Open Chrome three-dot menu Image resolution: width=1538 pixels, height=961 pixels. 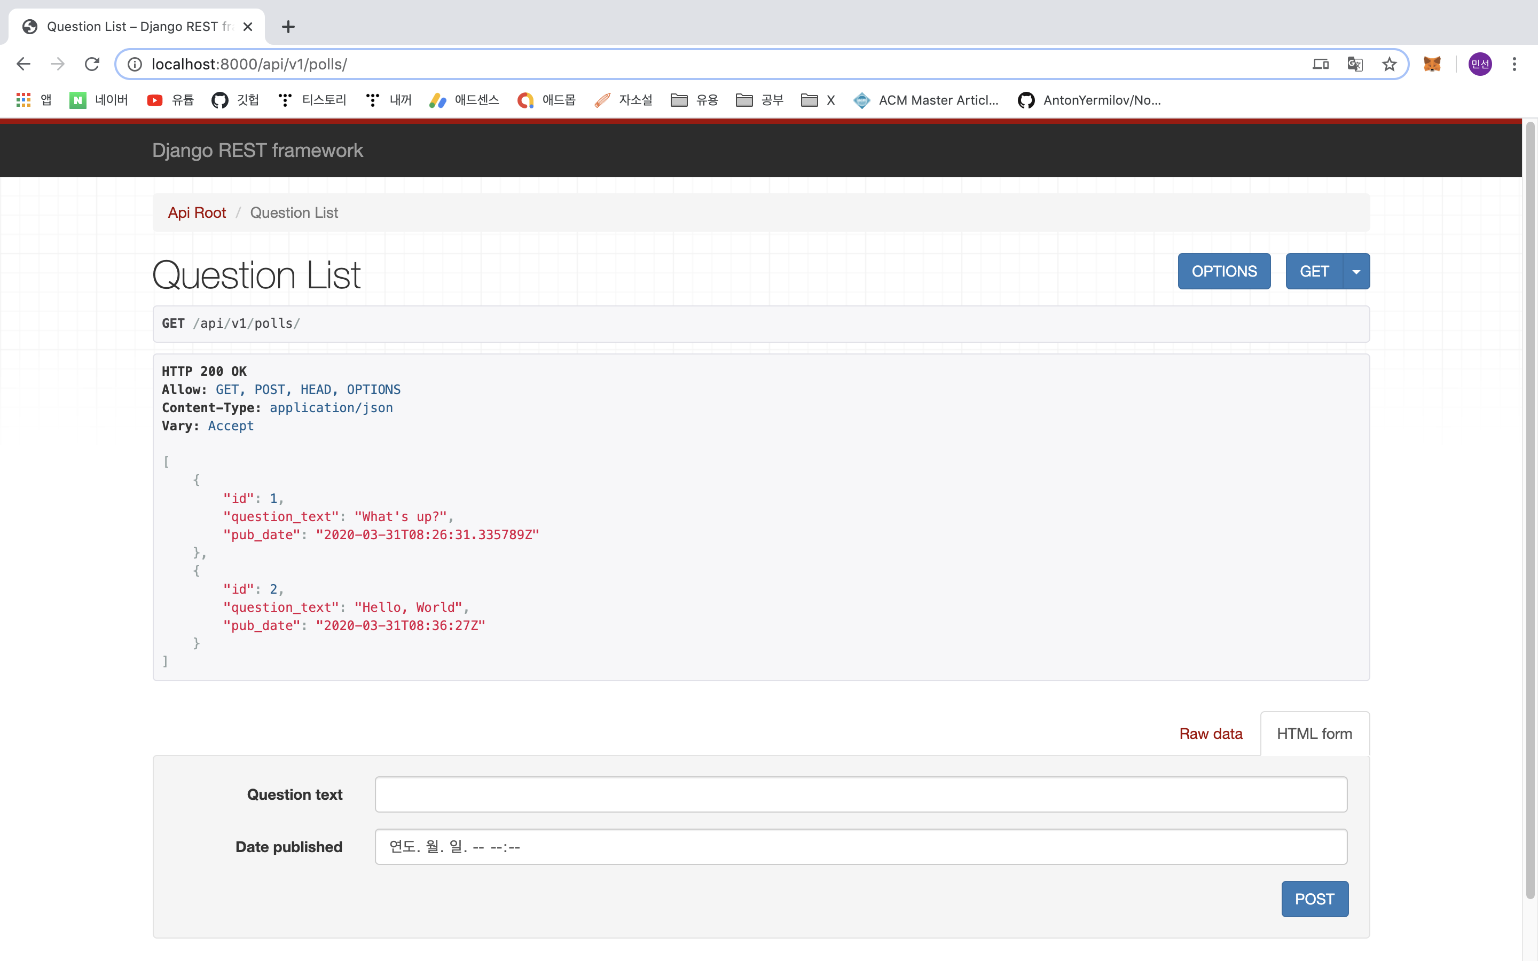coord(1515,64)
